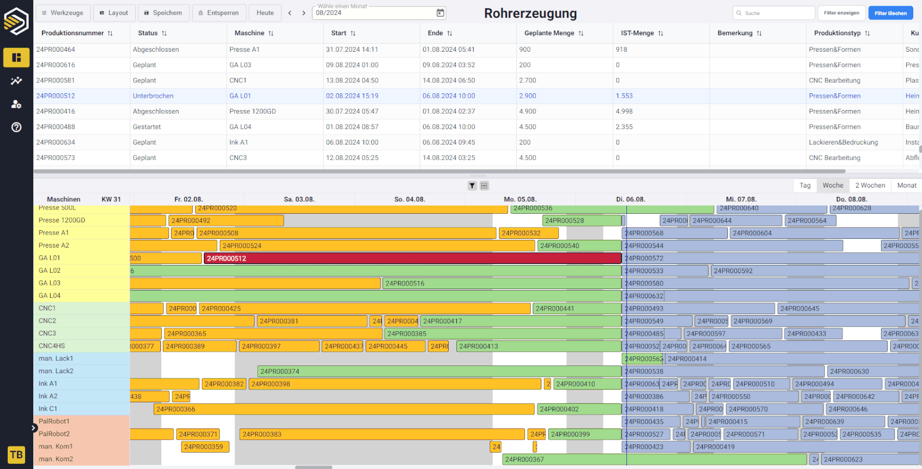Viewport: 922px width, 469px height.
Task: Open the dashboard layout view in sidebar
Action: pos(16,57)
